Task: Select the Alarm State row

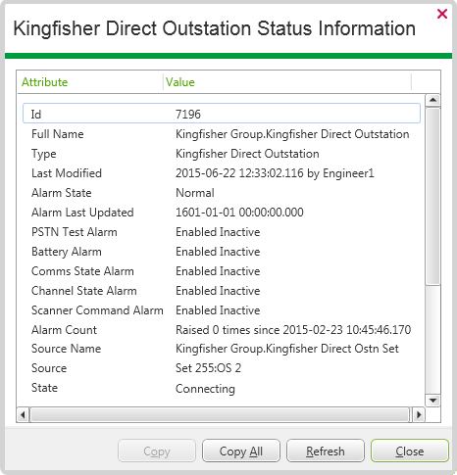Action: click(x=222, y=193)
